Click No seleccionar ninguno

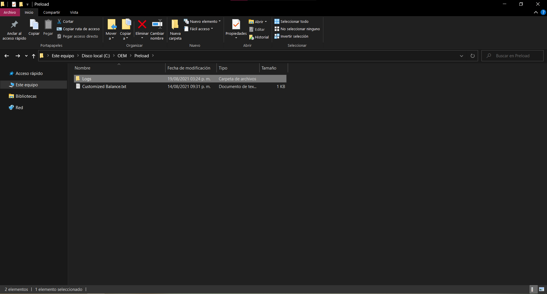(297, 29)
